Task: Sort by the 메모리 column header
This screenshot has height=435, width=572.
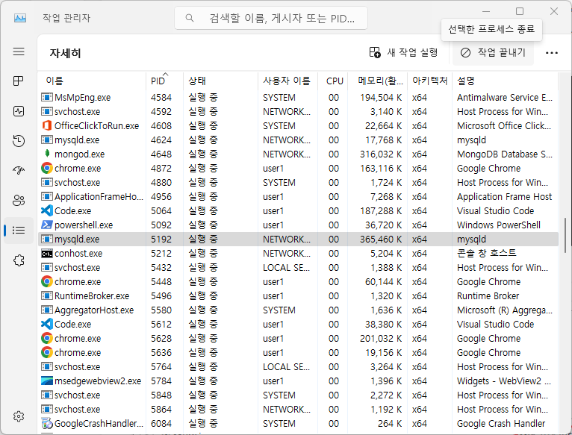Action: pyautogui.click(x=378, y=81)
